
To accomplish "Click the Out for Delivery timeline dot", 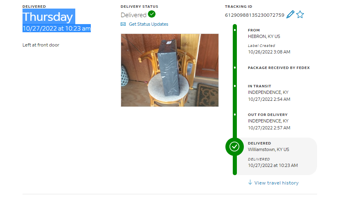I will click(x=234, y=114).
